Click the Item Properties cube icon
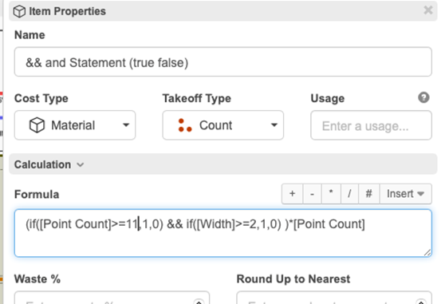This screenshot has height=304, width=441. tap(19, 11)
